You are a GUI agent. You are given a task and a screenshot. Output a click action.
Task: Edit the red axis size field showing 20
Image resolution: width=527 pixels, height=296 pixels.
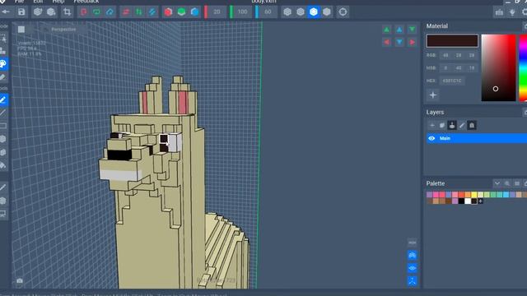click(x=217, y=12)
